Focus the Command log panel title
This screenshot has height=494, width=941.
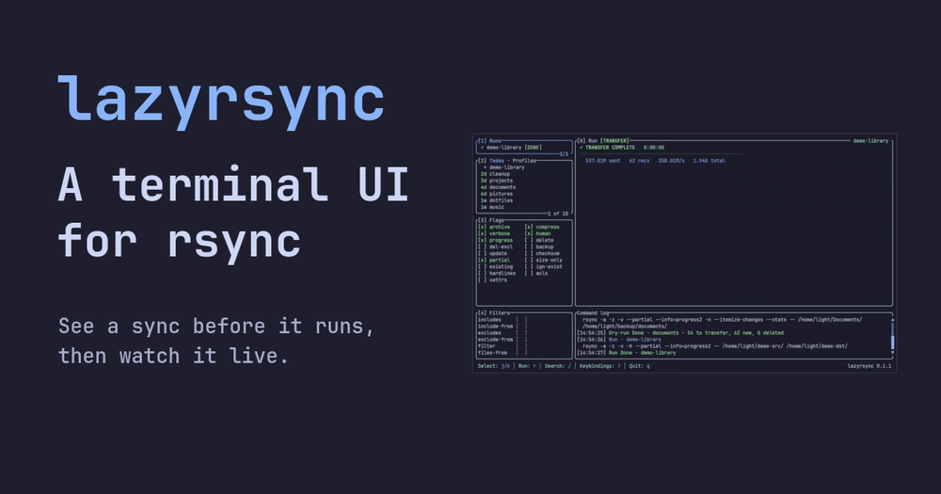pos(592,312)
